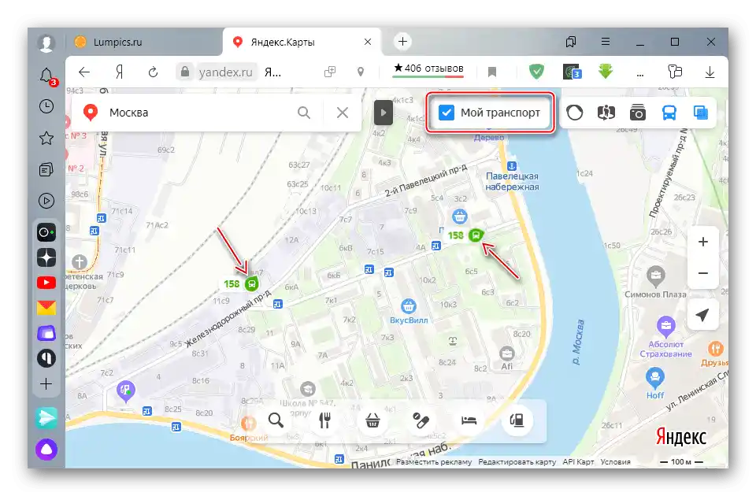Open the tab groups icon by menu
The width and height of the screenshot is (756, 496).
click(x=571, y=42)
